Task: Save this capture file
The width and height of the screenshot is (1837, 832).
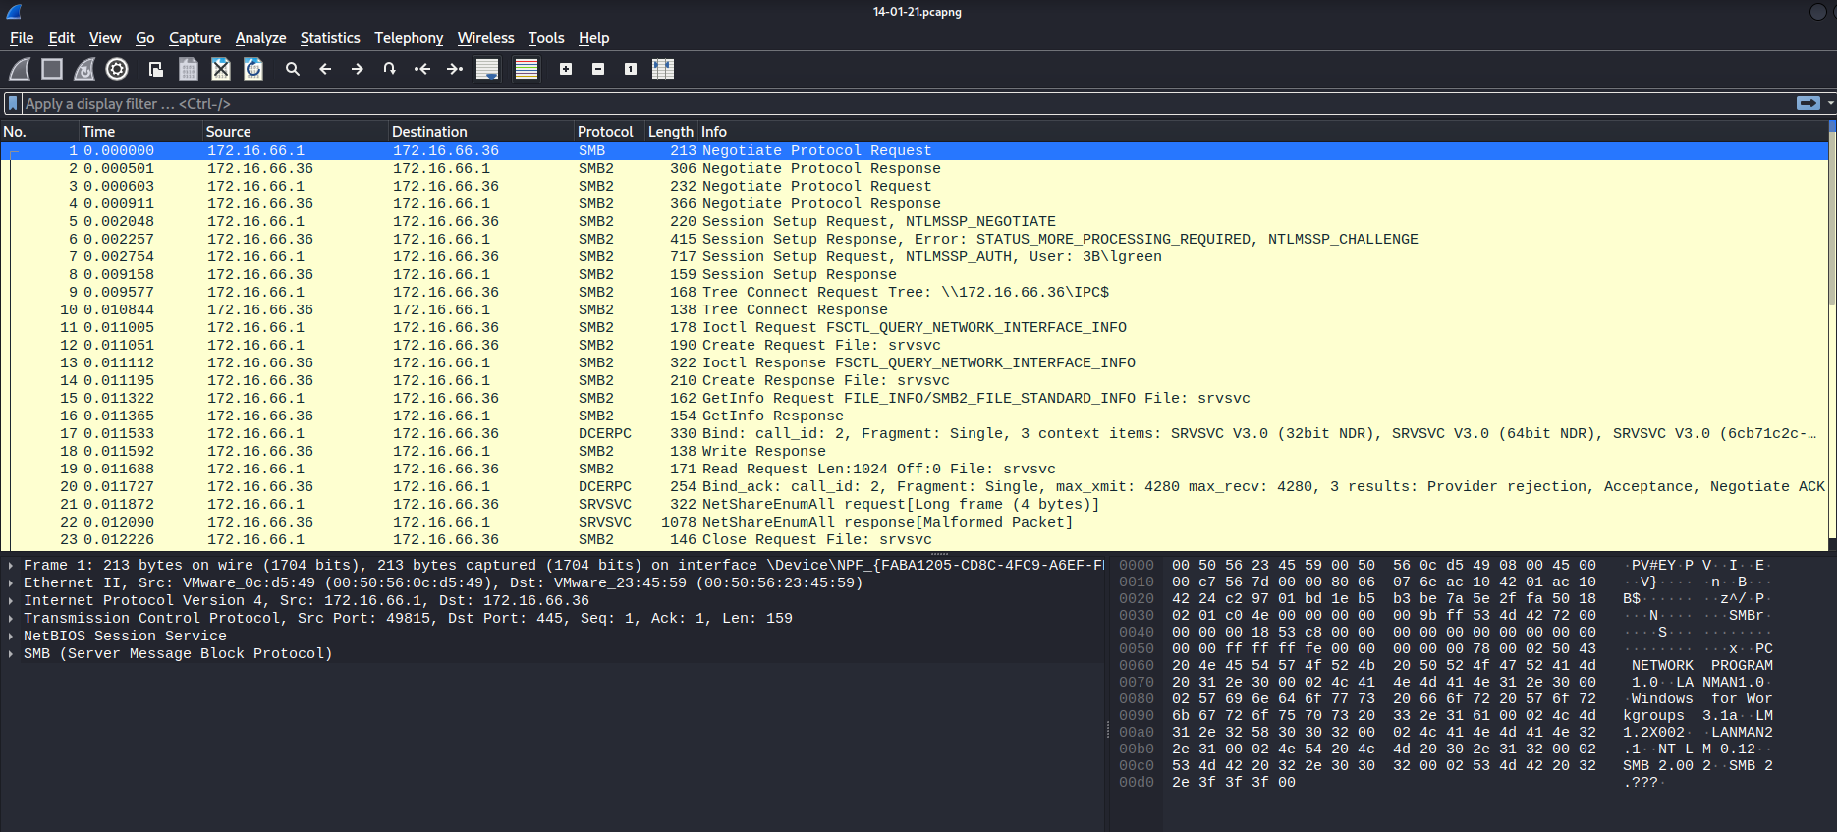Action: click(x=189, y=69)
